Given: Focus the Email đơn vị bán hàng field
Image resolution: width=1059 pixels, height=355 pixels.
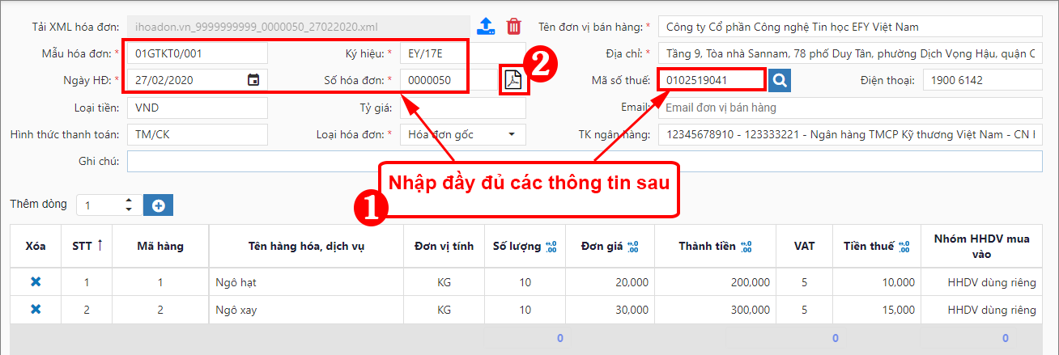Looking at the screenshot, I should pos(850,108).
